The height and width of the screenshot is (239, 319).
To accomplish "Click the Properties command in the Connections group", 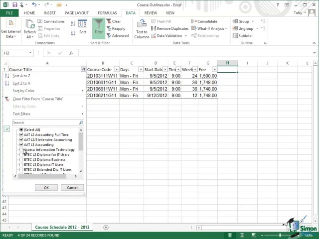I will point(49,29).
